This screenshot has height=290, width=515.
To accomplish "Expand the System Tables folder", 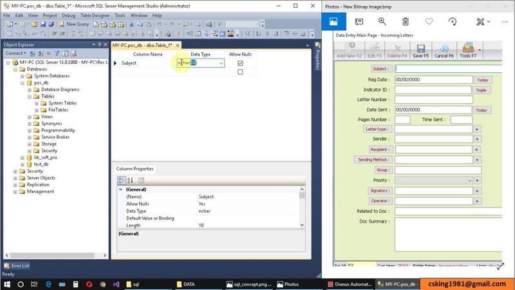I will click(37, 103).
